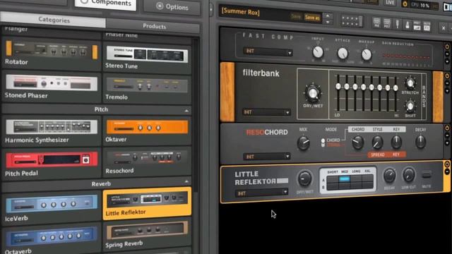Show the metronome tool

407,25
